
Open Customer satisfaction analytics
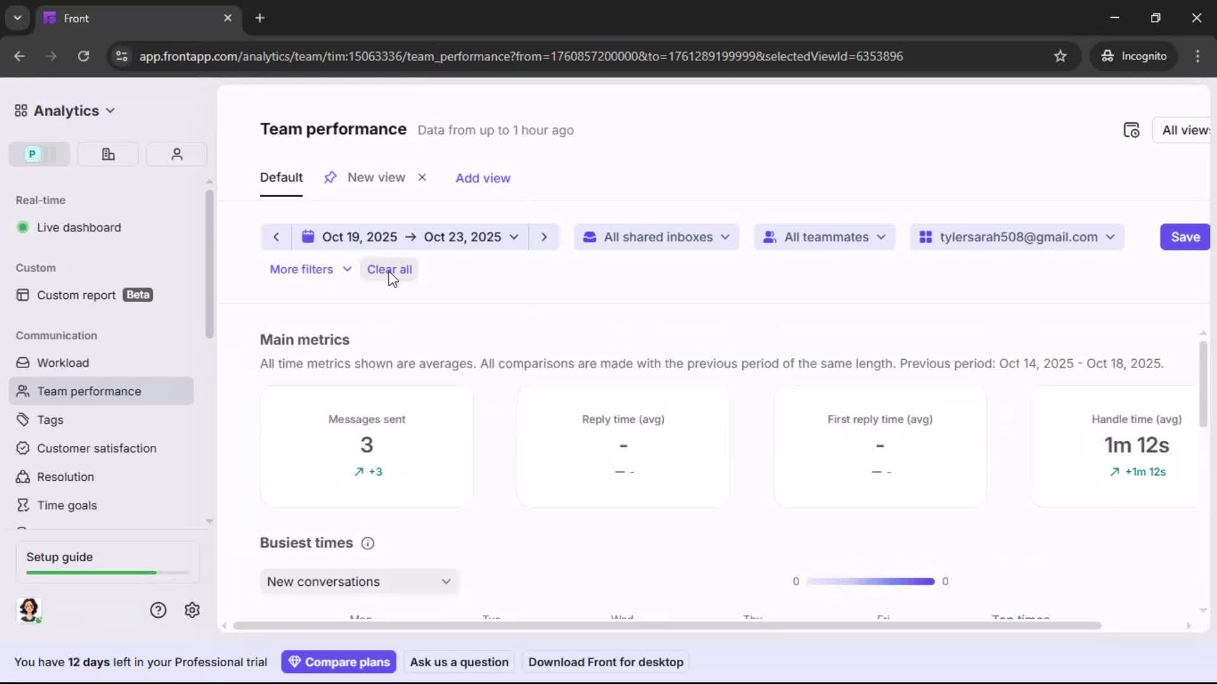coord(96,448)
